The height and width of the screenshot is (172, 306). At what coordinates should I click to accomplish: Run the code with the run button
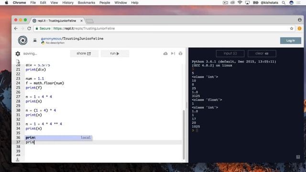pos(115,54)
